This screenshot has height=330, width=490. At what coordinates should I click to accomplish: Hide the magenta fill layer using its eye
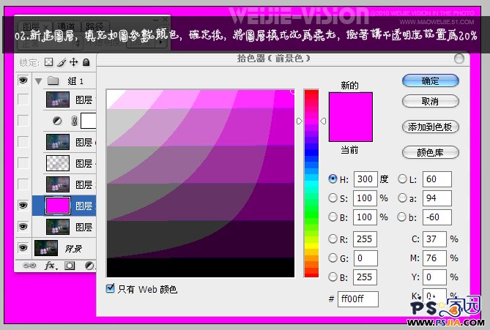point(23,206)
